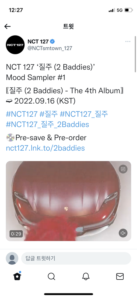Tap the #NCT127 hashtag
Screen dimensions: 137x298
22,114
